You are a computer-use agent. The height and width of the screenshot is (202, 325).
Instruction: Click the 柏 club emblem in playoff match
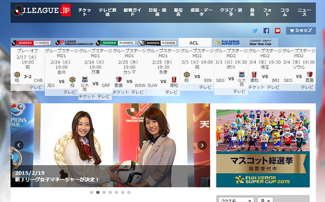(17, 75)
